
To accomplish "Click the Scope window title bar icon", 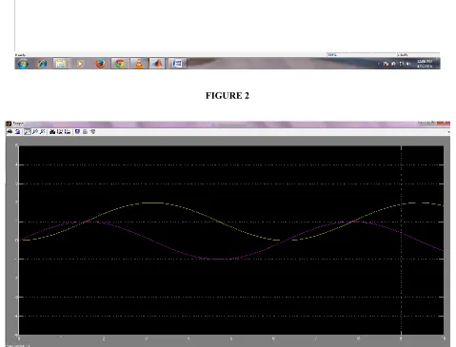I will [9, 124].
